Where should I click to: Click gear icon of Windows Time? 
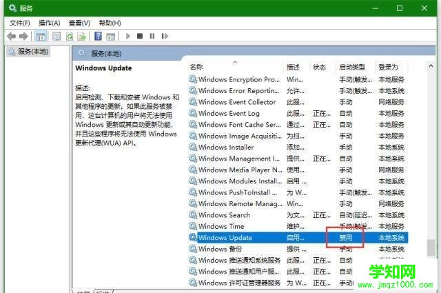click(193, 226)
